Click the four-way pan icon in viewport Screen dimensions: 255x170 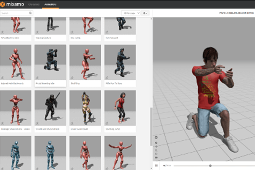156,147
